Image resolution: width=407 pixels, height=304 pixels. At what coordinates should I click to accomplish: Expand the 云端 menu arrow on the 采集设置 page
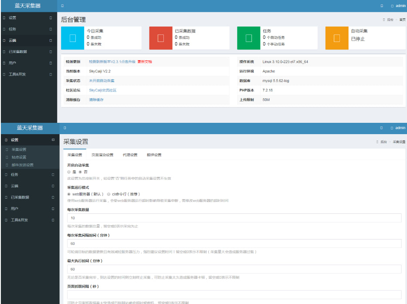click(x=53, y=186)
